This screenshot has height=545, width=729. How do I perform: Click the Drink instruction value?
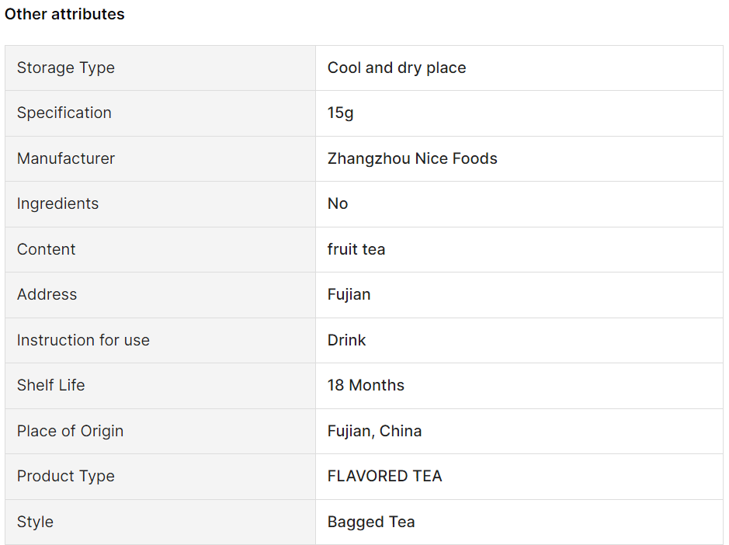tap(346, 340)
